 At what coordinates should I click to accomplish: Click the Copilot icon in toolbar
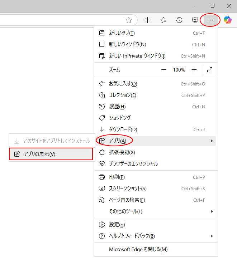pos(227,20)
